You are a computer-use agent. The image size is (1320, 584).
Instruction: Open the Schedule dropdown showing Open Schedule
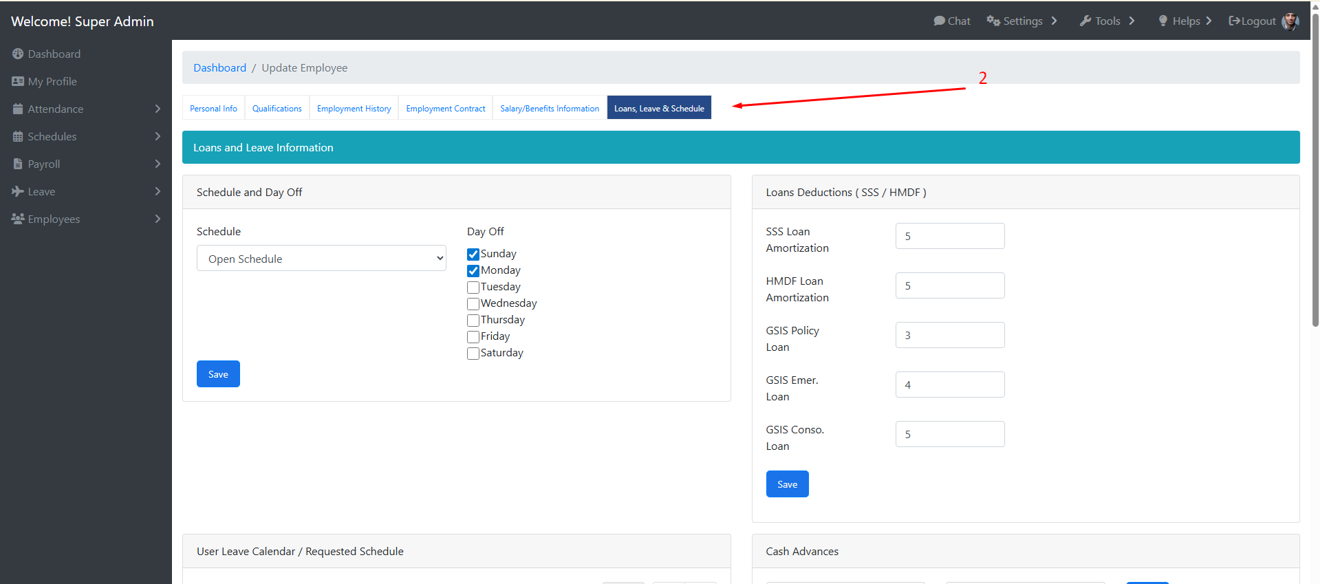[x=321, y=259]
